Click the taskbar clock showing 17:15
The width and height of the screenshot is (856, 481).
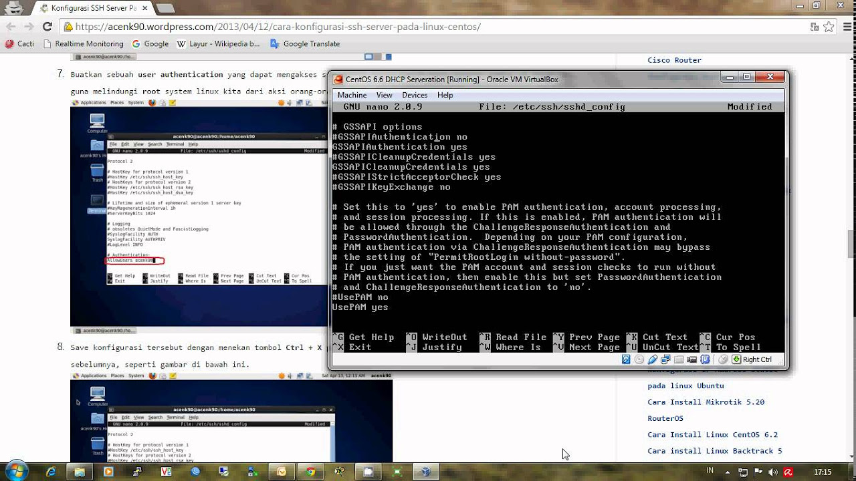[823, 472]
